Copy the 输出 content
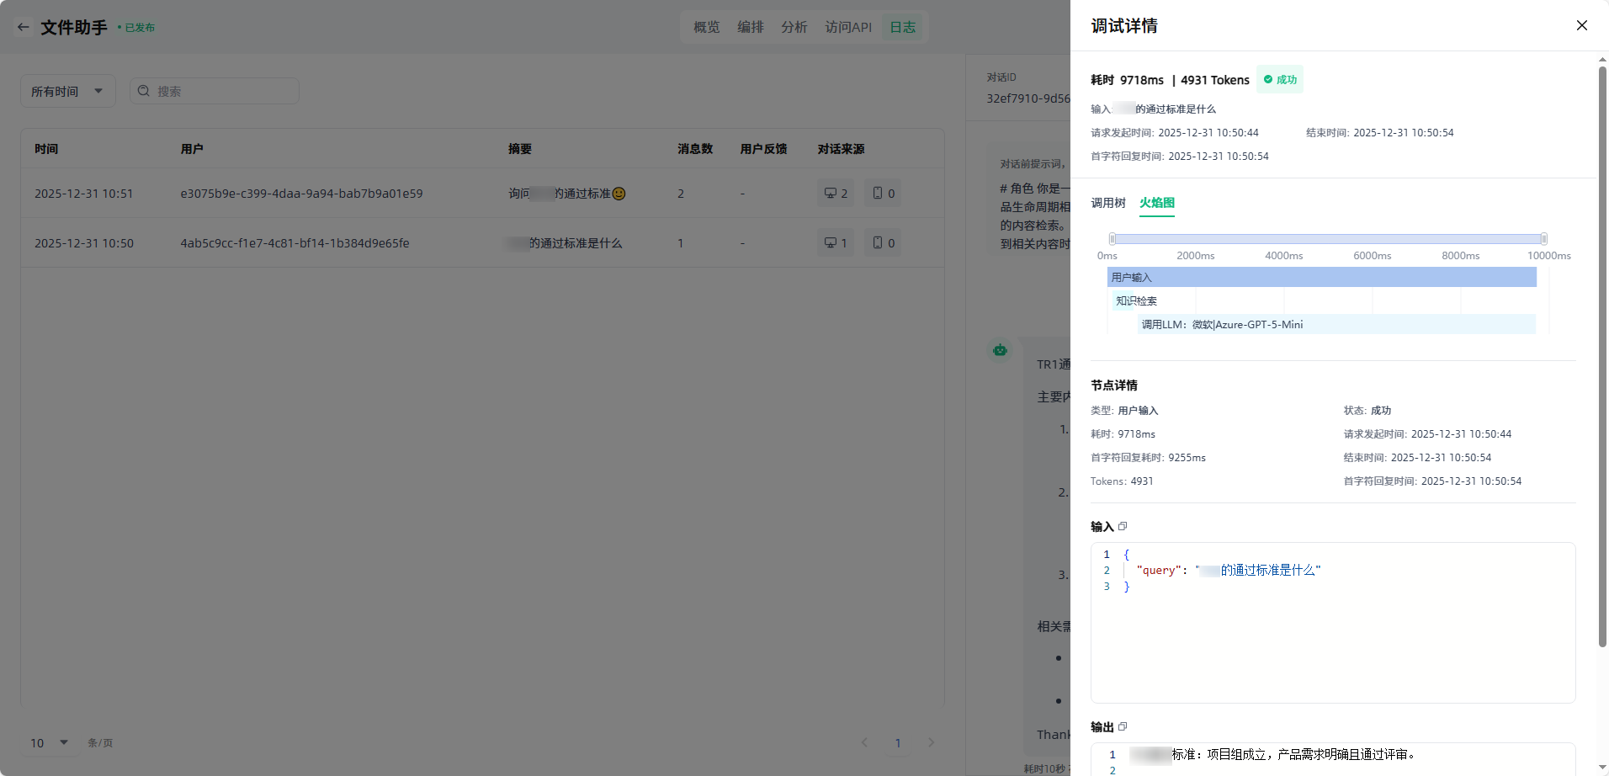Image resolution: width=1609 pixels, height=776 pixels. click(x=1123, y=726)
